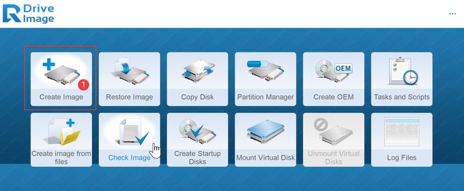Screen dimensions: 464x191
Task: Open the three-dots menu at top right
Action: click(452, 14)
